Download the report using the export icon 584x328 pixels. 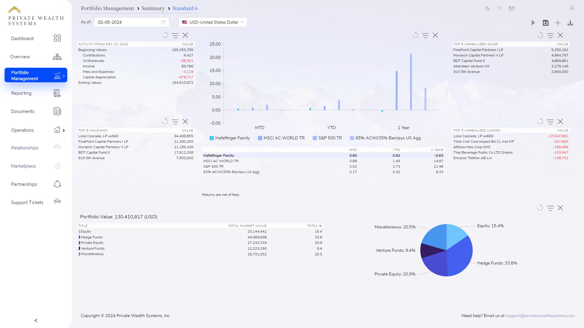pyautogui.click(x=570, y=23)
